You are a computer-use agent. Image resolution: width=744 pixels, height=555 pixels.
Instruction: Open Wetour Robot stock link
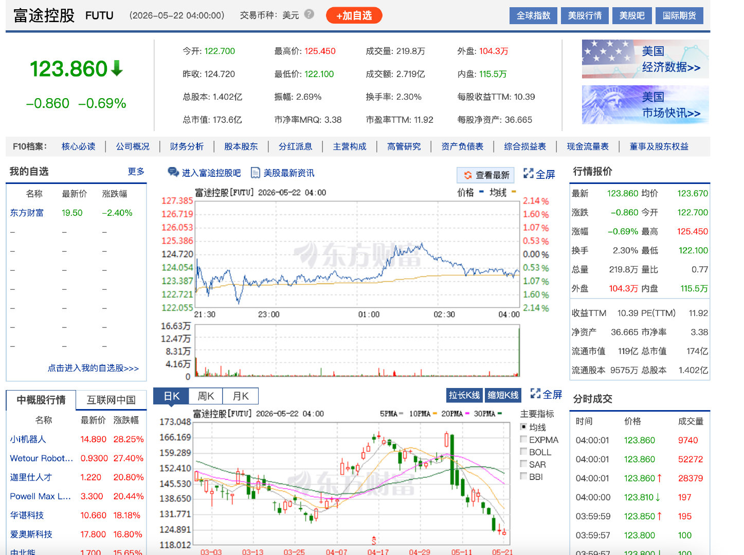click(42, 458)
